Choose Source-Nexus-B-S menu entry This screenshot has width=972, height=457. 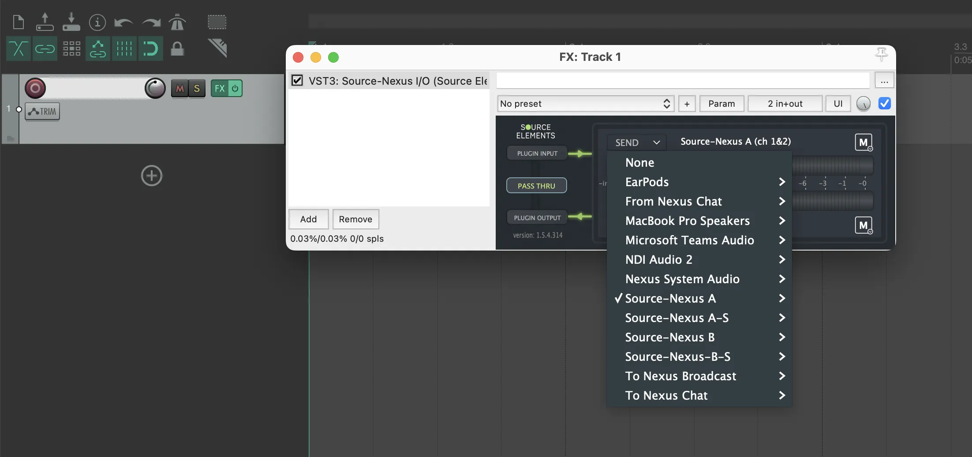coord(699,356)
